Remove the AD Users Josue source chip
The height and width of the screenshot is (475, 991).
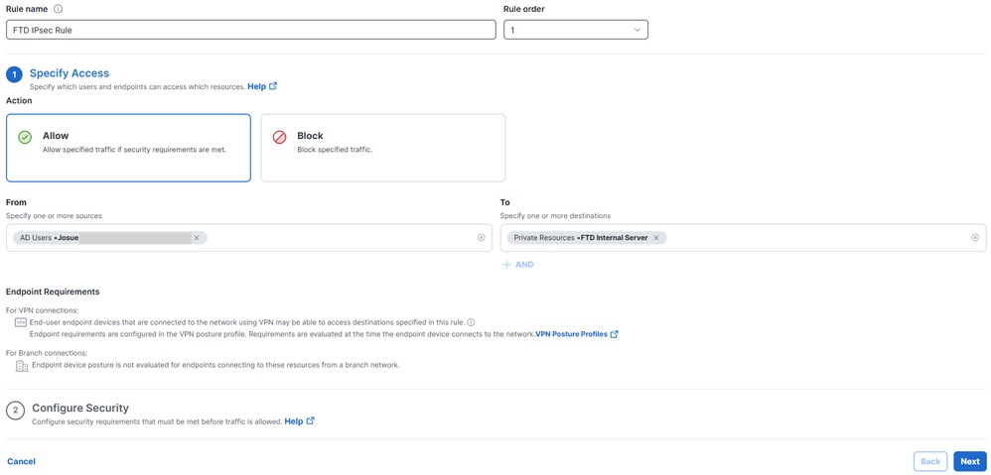coord(197,238)
